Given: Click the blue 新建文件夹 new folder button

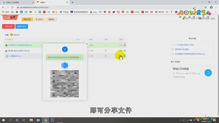Looking at the screenshot, I should click(x=22, y=26).
